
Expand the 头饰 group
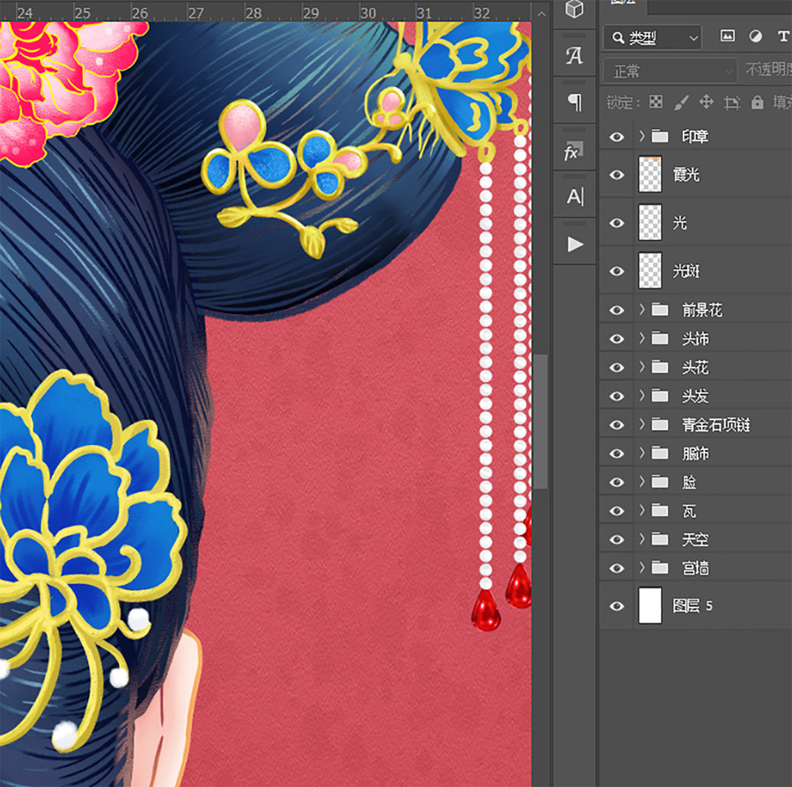642,339
